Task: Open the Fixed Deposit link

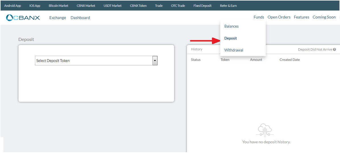Action: (x=203, y=6)
